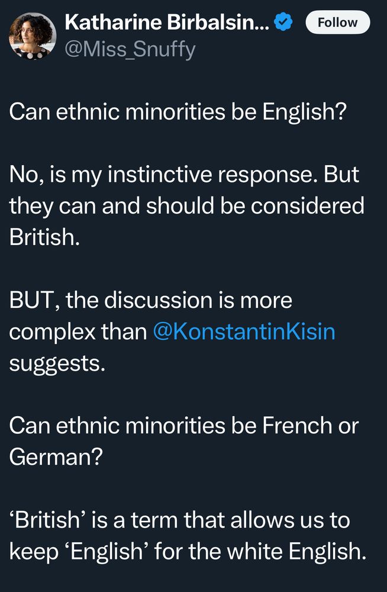Image resolution: width=387 pixels, height=592 pixels.
Task: Open the @KonstantinKisin mention link
Action: (244, 332)
